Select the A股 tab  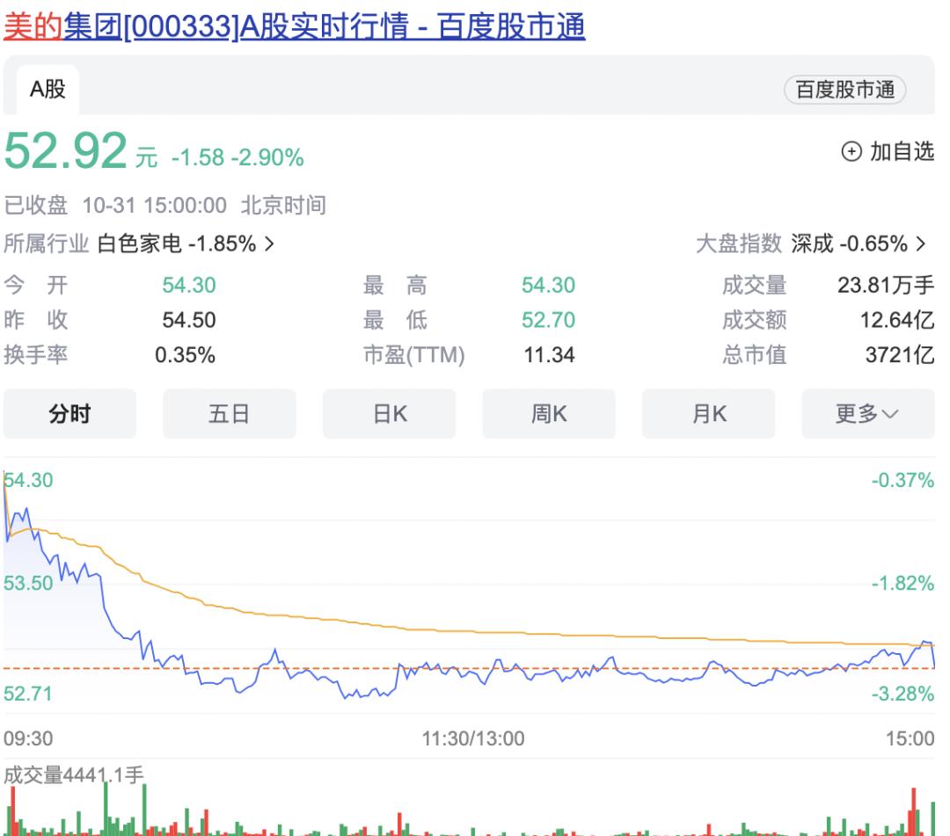tap(47, 90)
